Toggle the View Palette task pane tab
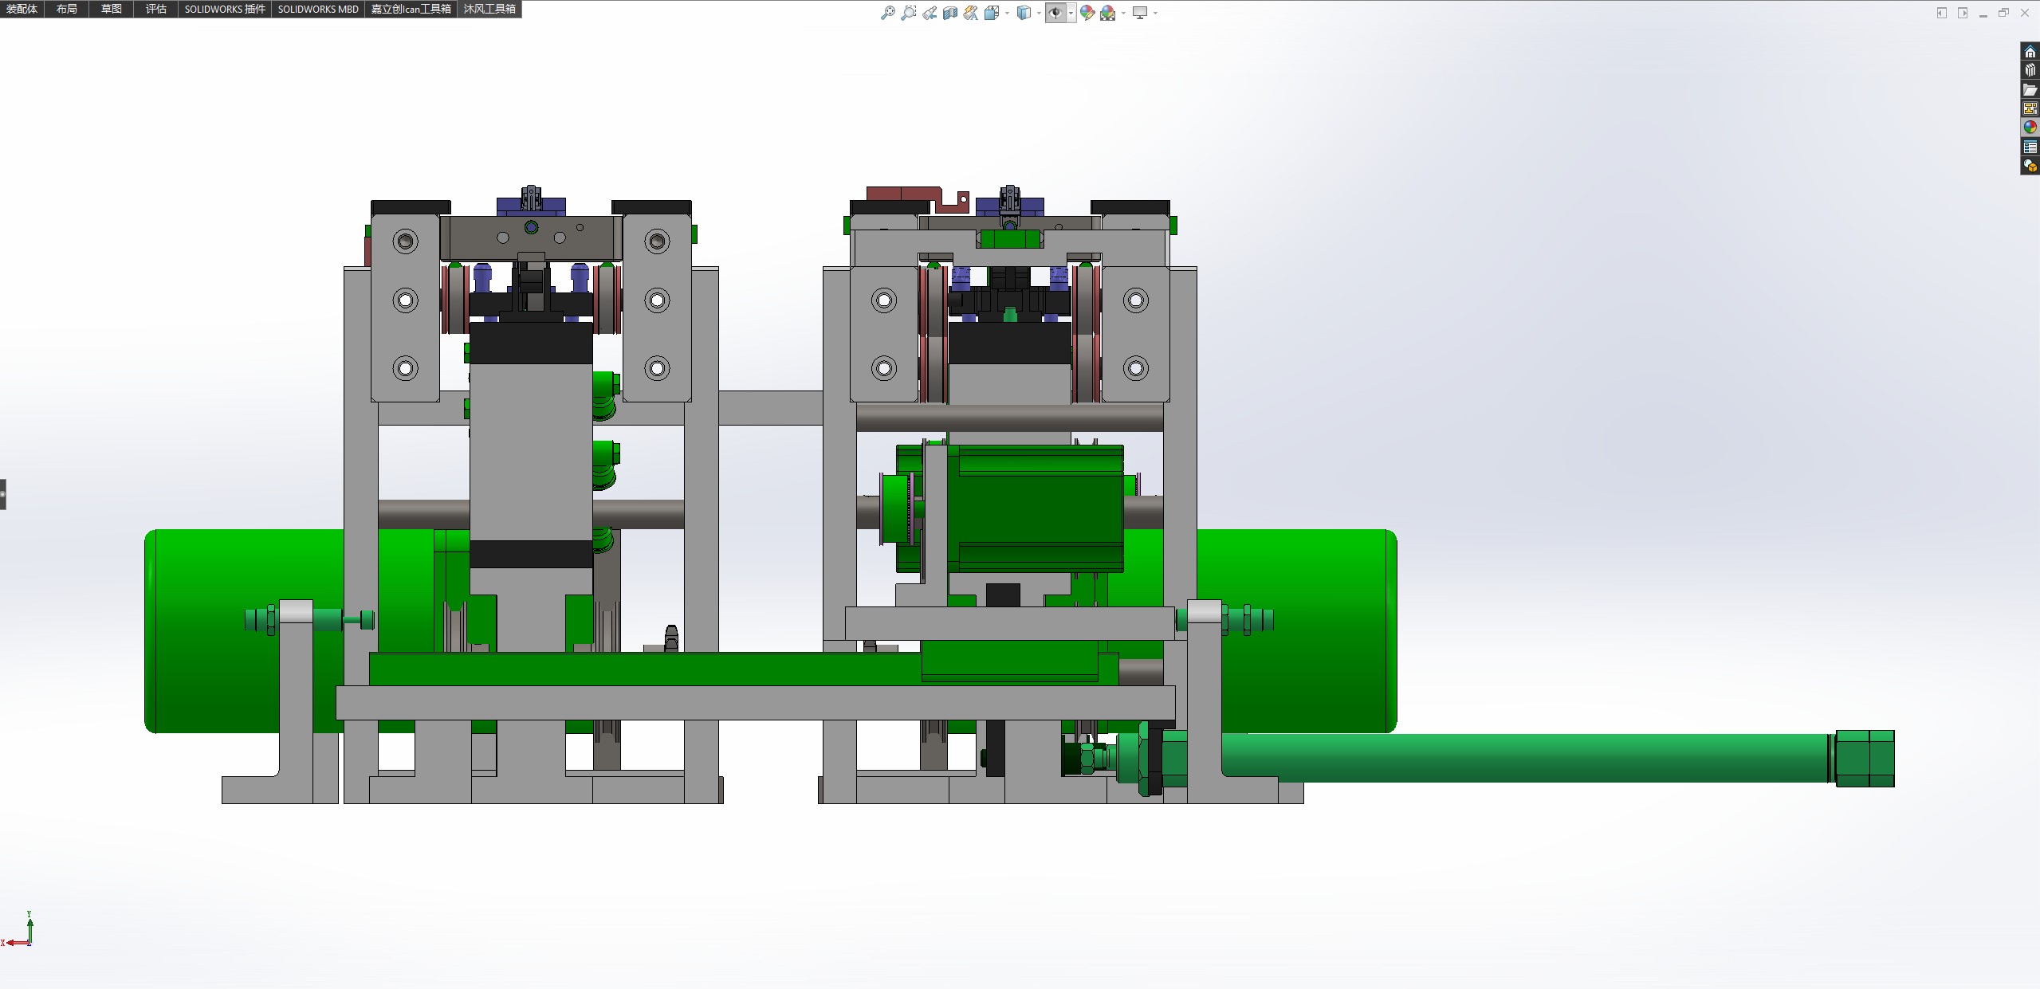The width and height of the screenshot is (2040, 989). pos(2030,108)
